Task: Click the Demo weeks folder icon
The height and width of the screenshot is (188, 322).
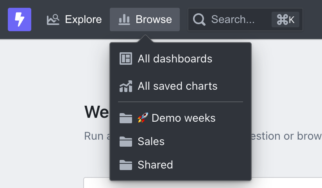Action: tap(126, 118)
